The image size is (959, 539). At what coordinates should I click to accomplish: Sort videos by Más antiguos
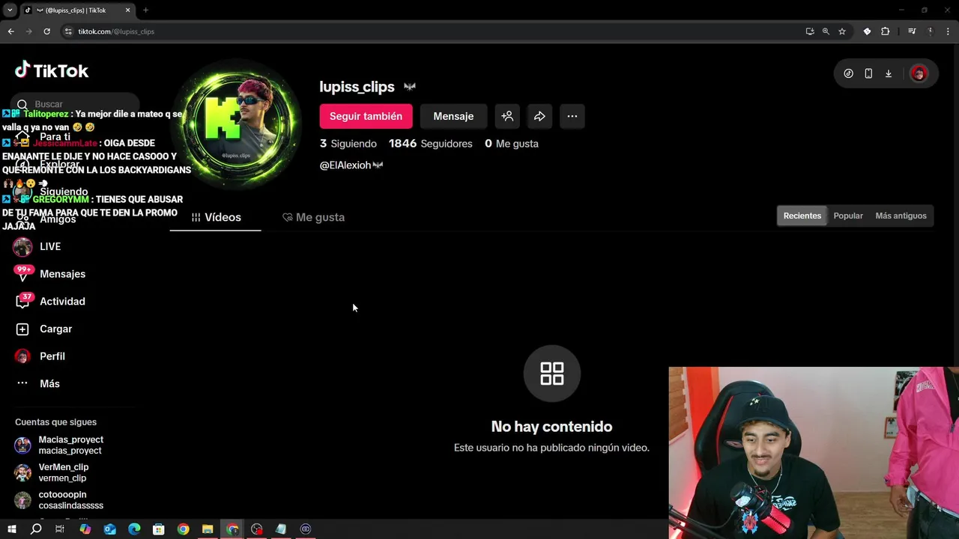click(901, 216)
